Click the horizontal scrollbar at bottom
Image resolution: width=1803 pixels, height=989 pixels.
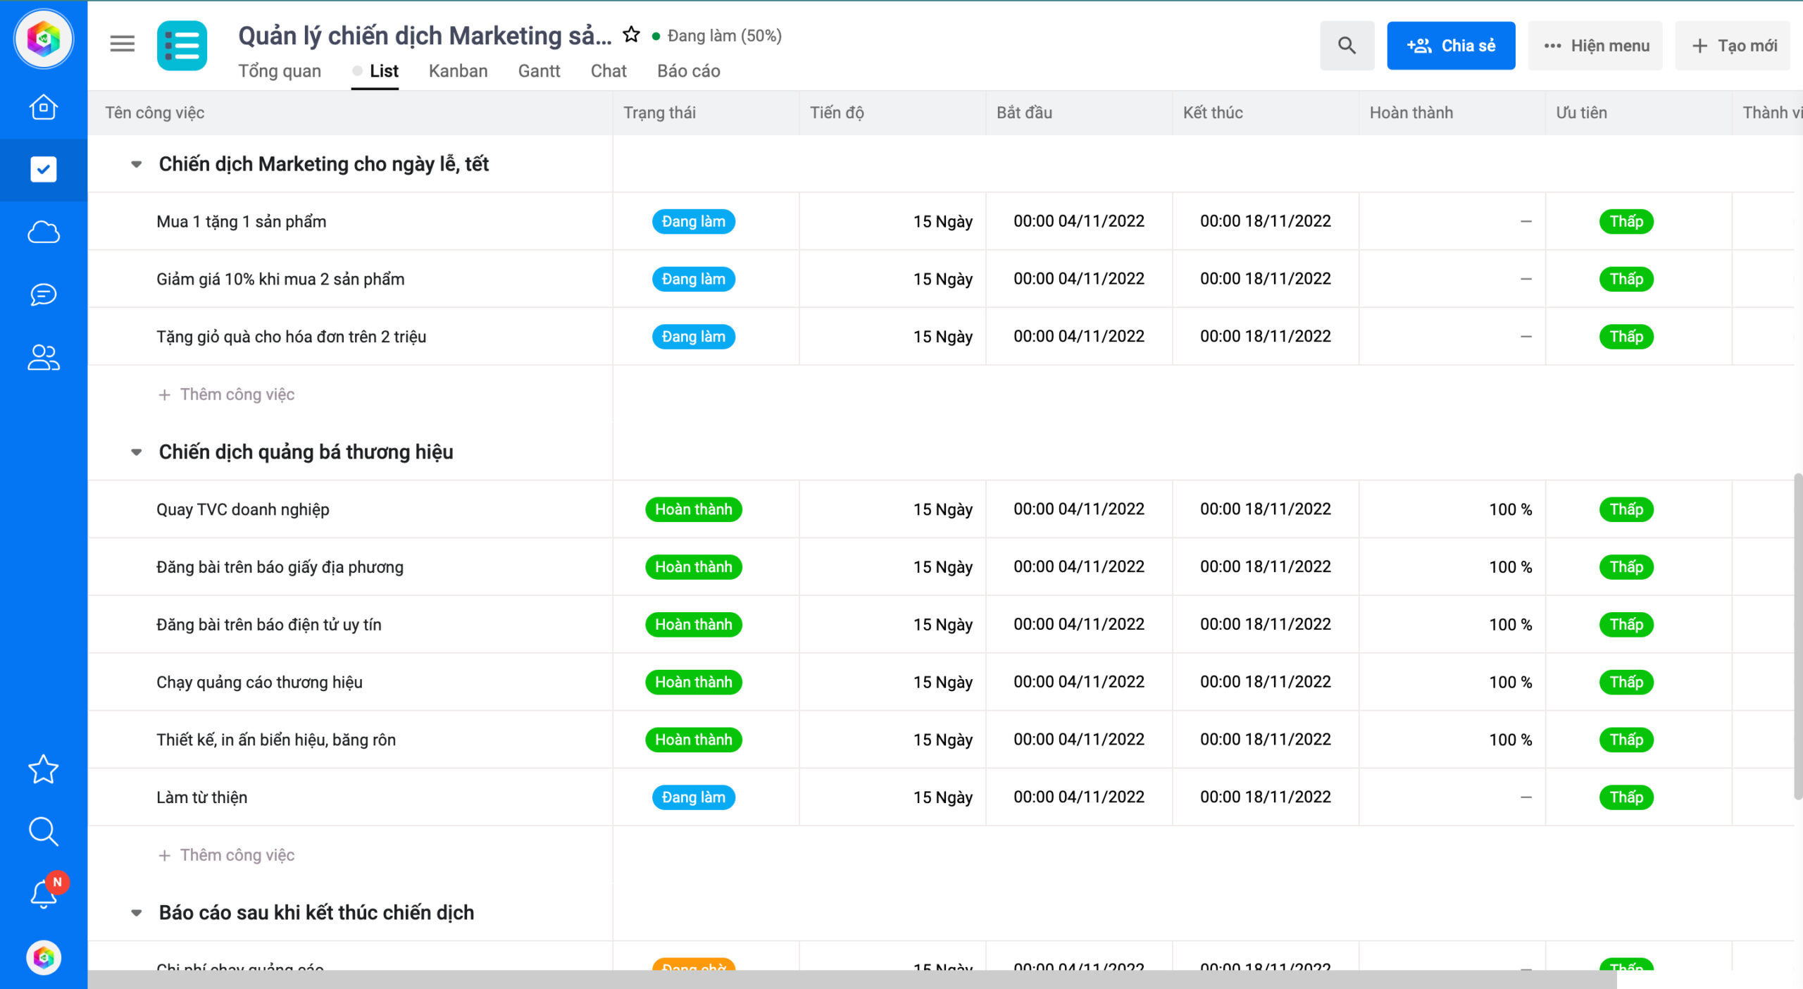click(x=851, y=979)
